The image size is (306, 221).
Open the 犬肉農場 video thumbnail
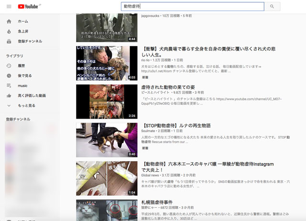click(107, 63)
